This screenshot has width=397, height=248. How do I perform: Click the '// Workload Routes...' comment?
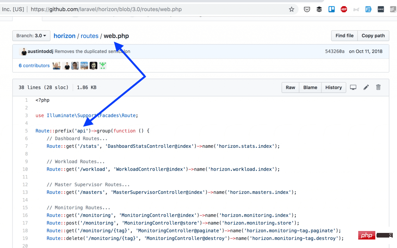click(76, 161)
